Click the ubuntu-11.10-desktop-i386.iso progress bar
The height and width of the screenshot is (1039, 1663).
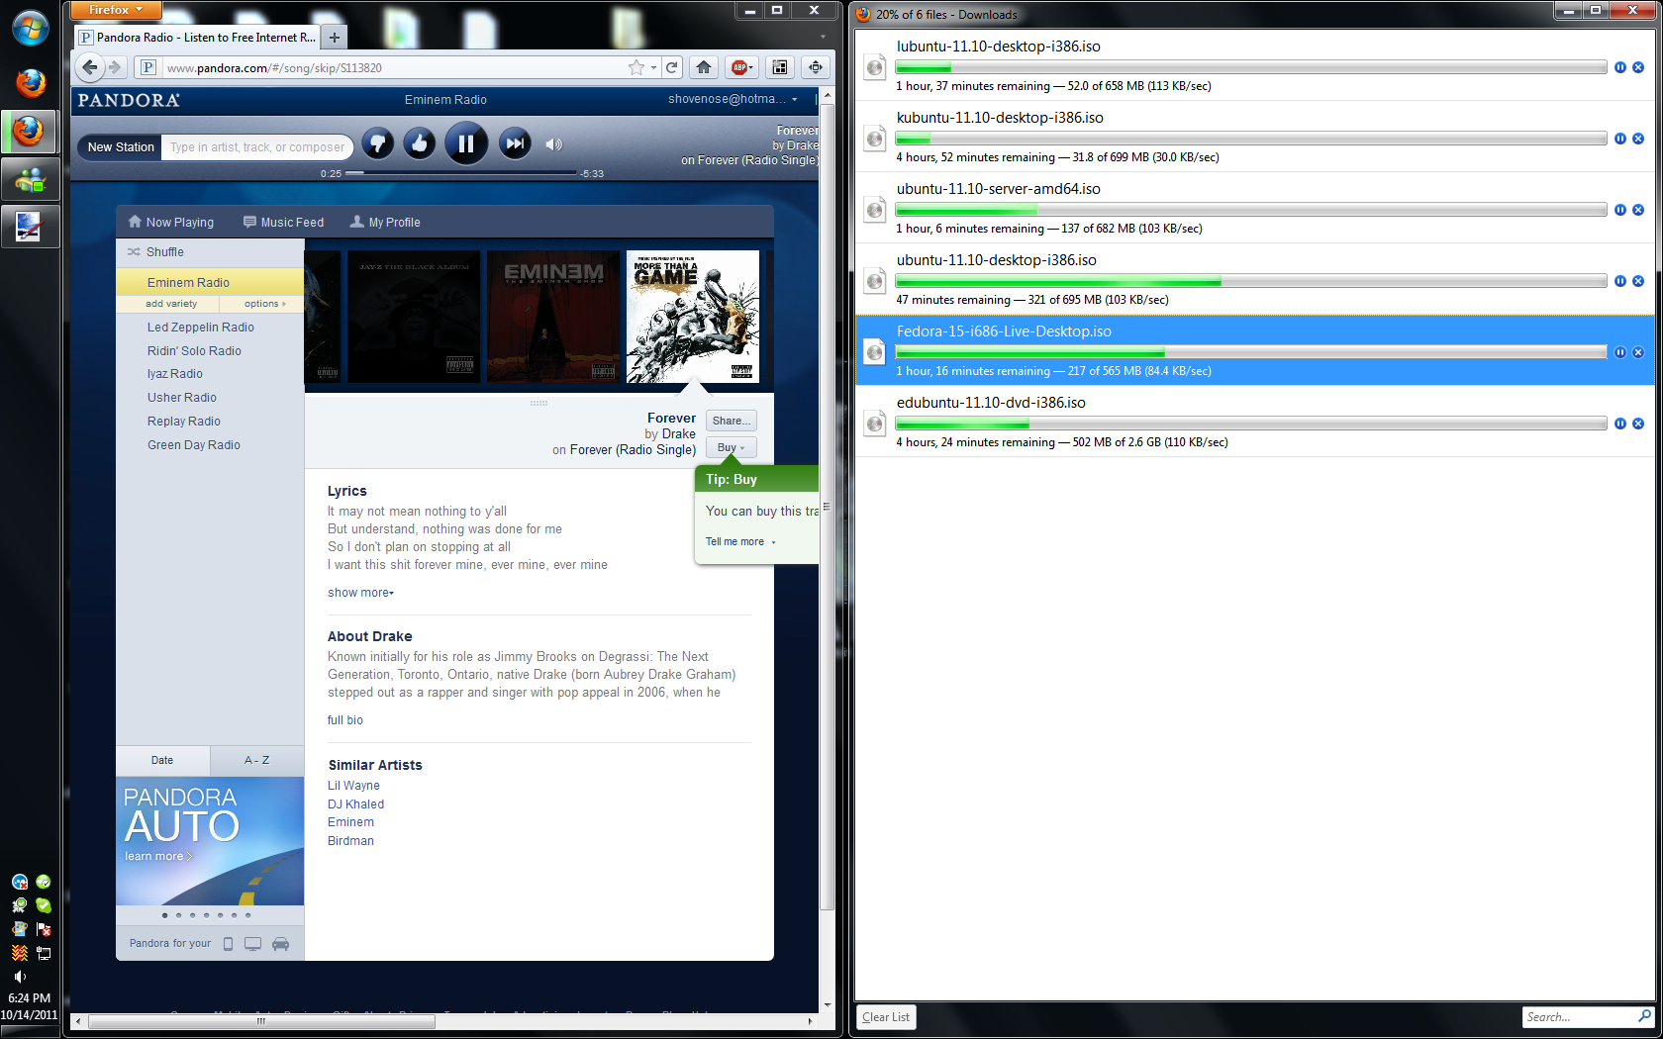click(x=1251, y=281)
